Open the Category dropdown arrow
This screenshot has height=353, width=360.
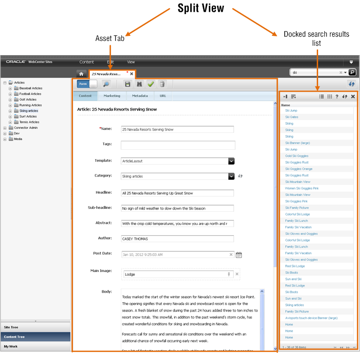tap(232, 176)
